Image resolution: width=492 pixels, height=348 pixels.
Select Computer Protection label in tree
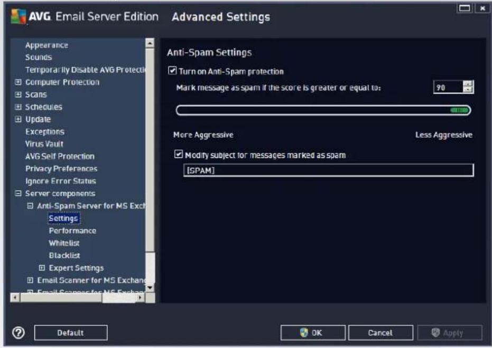62,82
